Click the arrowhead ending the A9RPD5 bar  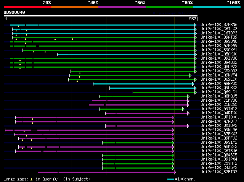pos(193,84)
